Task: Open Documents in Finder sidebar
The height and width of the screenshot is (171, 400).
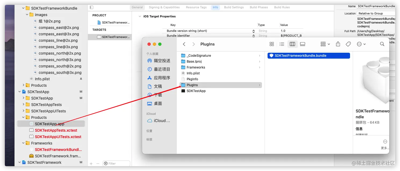Action: (x=155, y=86)
